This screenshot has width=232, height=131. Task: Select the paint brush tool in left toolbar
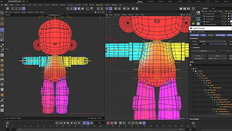coord(2,101)
